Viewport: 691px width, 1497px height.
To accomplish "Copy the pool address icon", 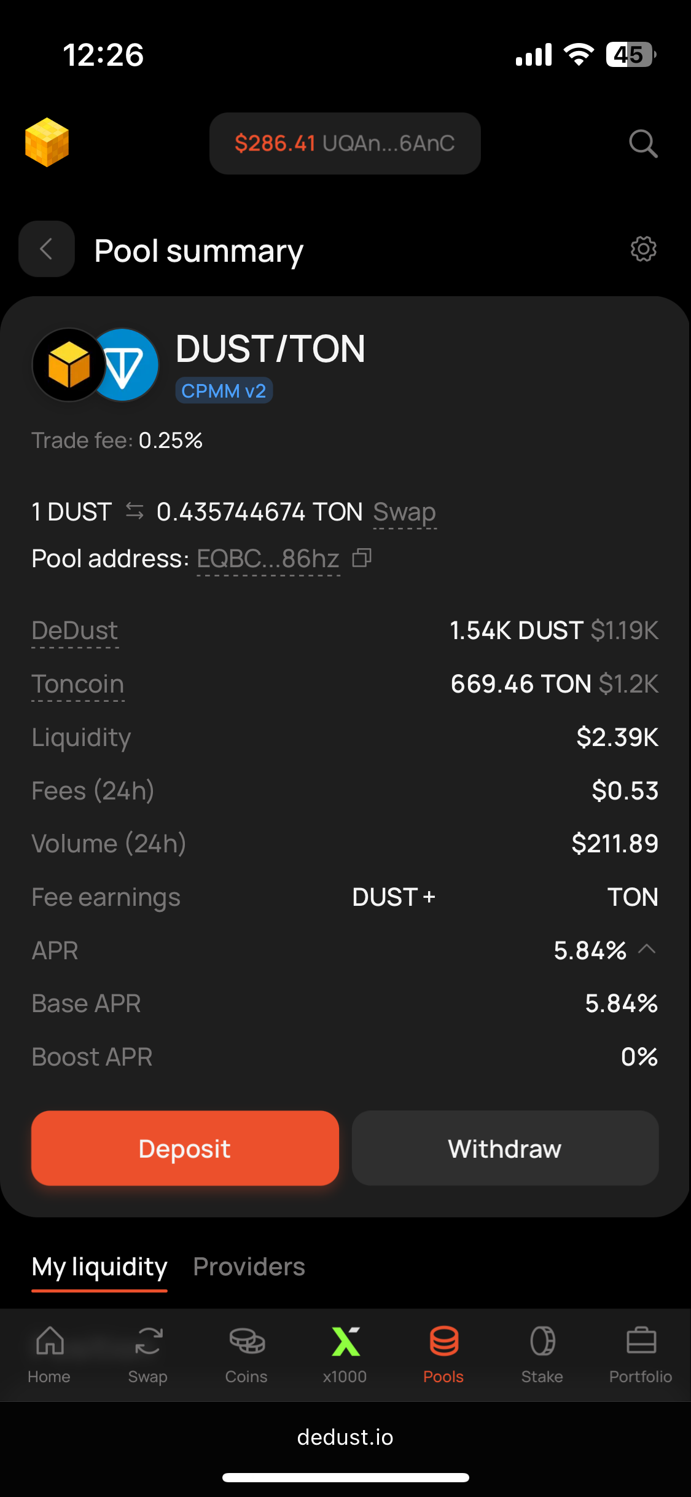I will (x=362, y=558).
